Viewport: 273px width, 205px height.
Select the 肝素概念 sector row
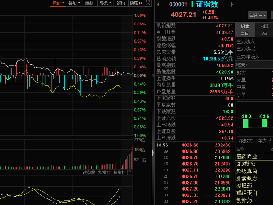click(x=254, y=178)
